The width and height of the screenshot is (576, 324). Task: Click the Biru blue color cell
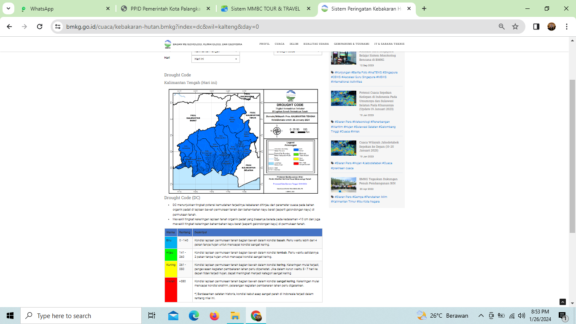pos(171,242)
